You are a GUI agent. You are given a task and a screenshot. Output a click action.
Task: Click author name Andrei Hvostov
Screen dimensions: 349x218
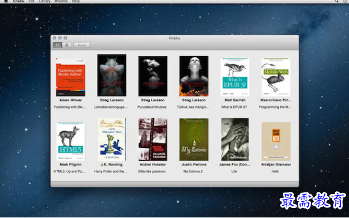[153, 165]
